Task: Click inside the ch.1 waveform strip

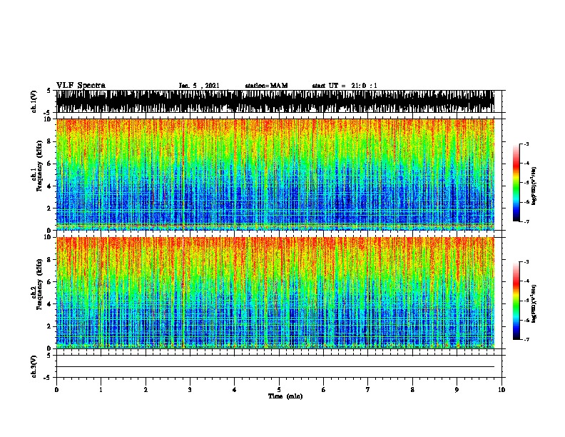Action: (x=275, y=101)
